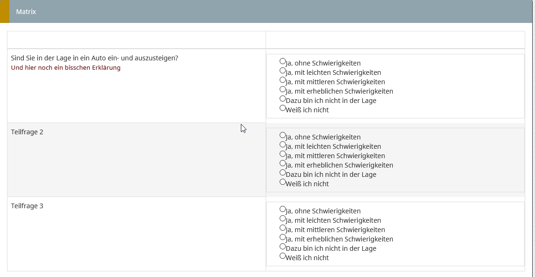Viewport: 535px width, 277px height.
Task: Choose 'Ja, mit leichten Schwierigkeiten' for Teilfrage 2
Action: tap(282, 145)
